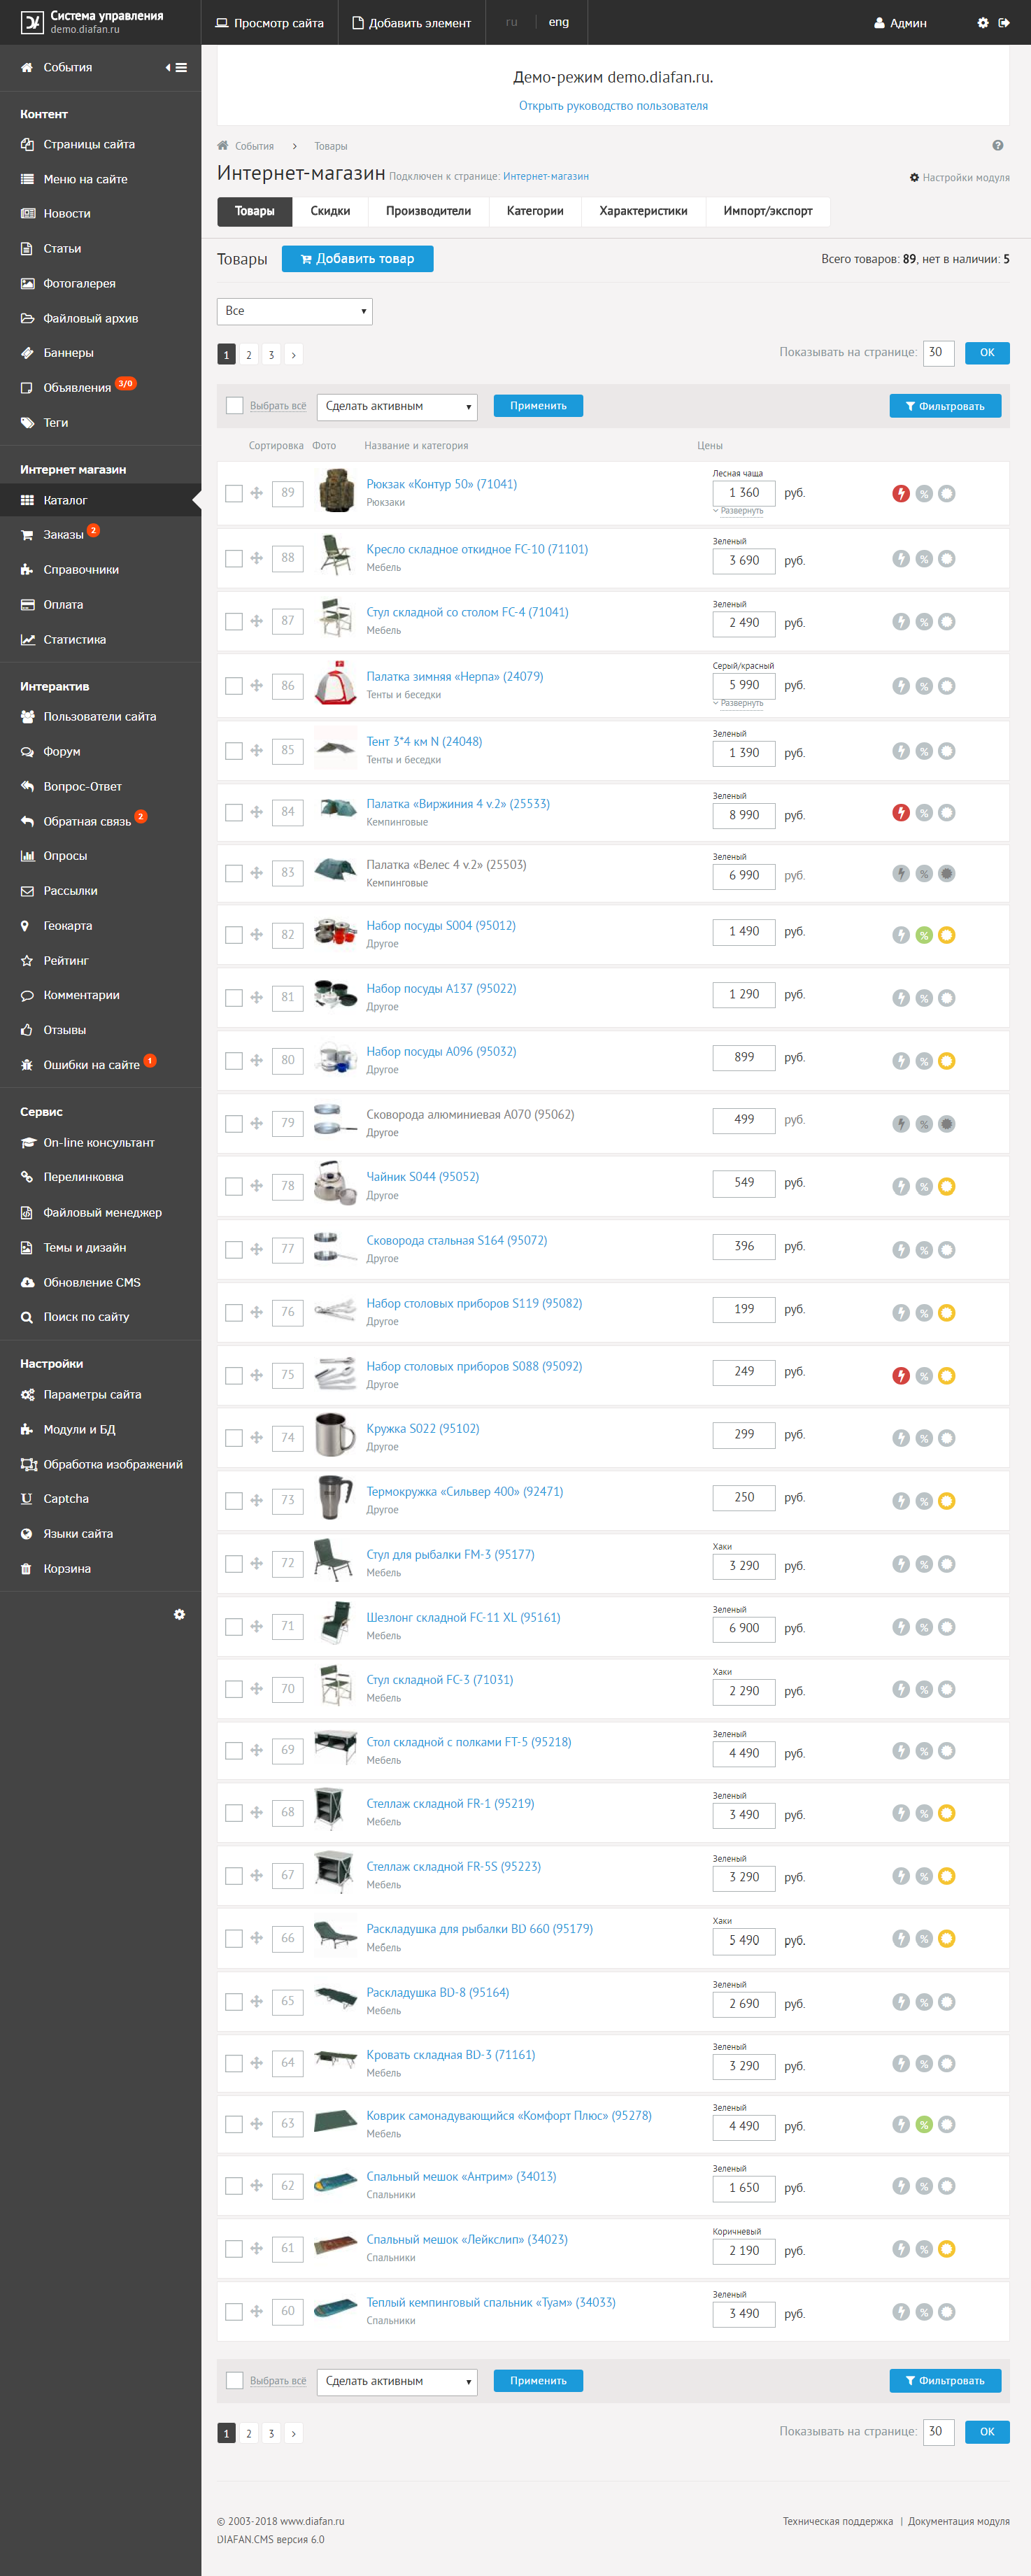Click the thumbnail of Палатка зимняя «Нерпа»

[x=335, y=684]
